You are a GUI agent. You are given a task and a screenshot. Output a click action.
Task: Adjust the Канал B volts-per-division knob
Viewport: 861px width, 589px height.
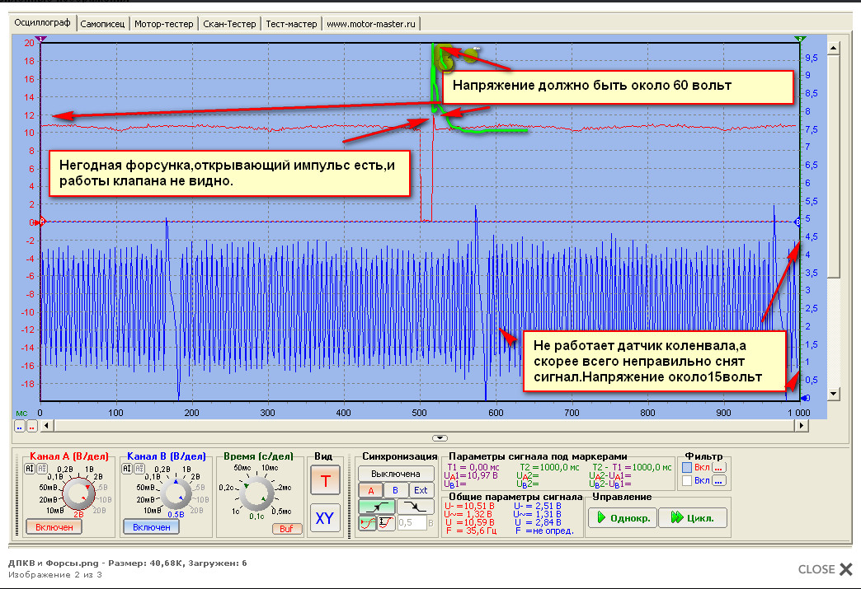pos(175,494)
